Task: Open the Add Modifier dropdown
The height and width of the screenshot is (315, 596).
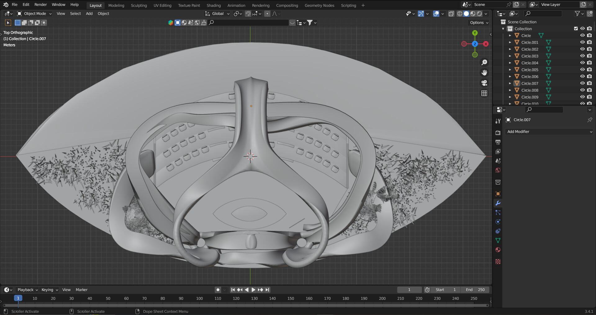Action: [x=549, y=132]
